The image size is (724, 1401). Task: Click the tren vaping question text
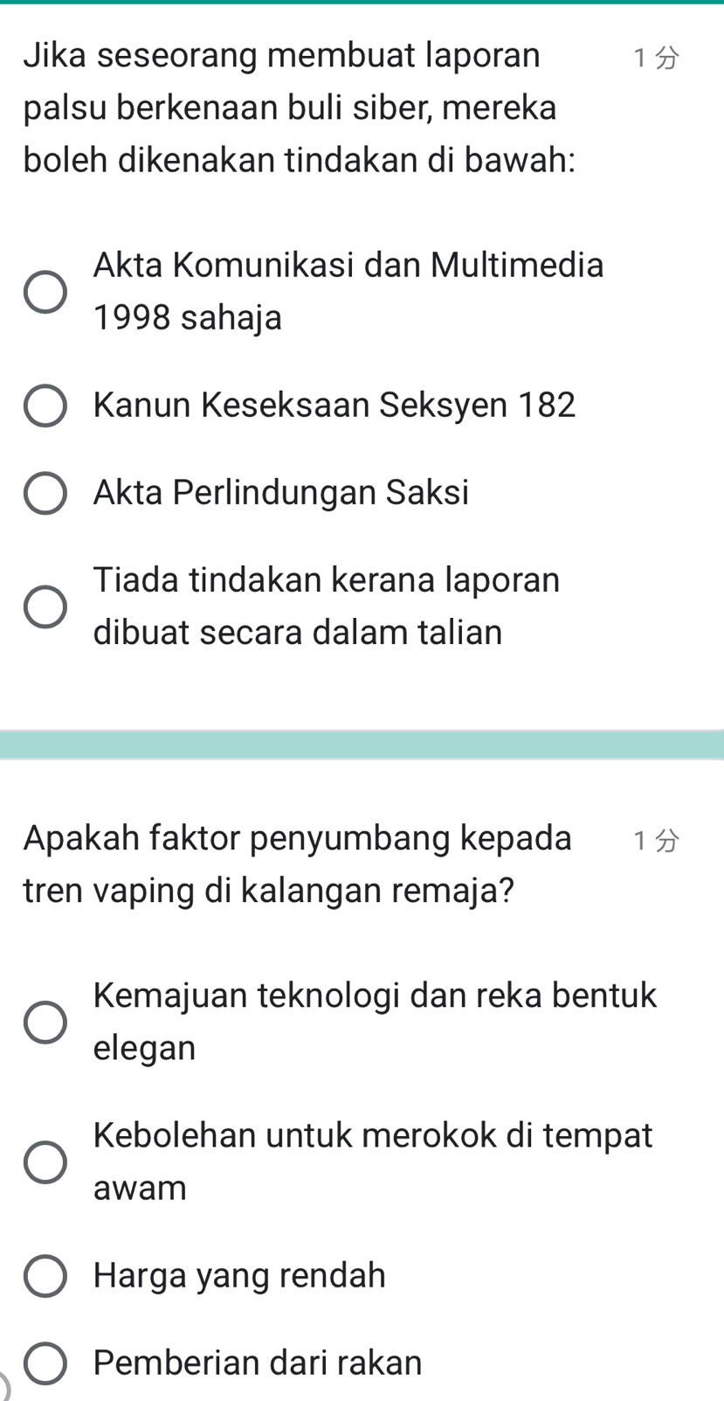(297, 864)
